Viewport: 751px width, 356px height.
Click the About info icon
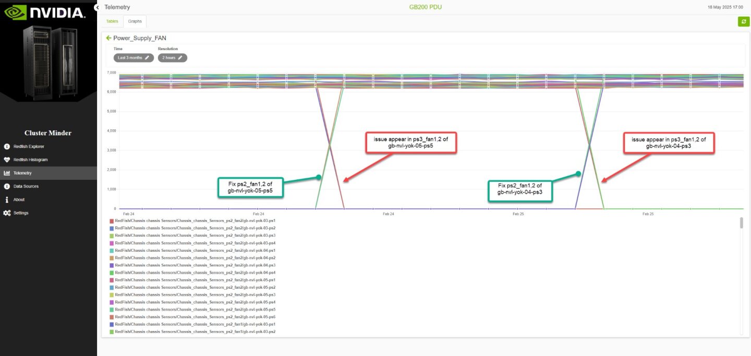[x=7, y=200]
